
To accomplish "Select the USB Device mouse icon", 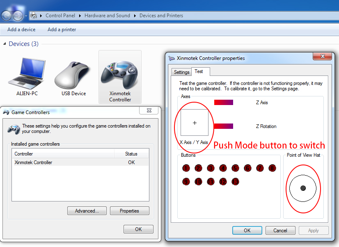I will point(72,75).
